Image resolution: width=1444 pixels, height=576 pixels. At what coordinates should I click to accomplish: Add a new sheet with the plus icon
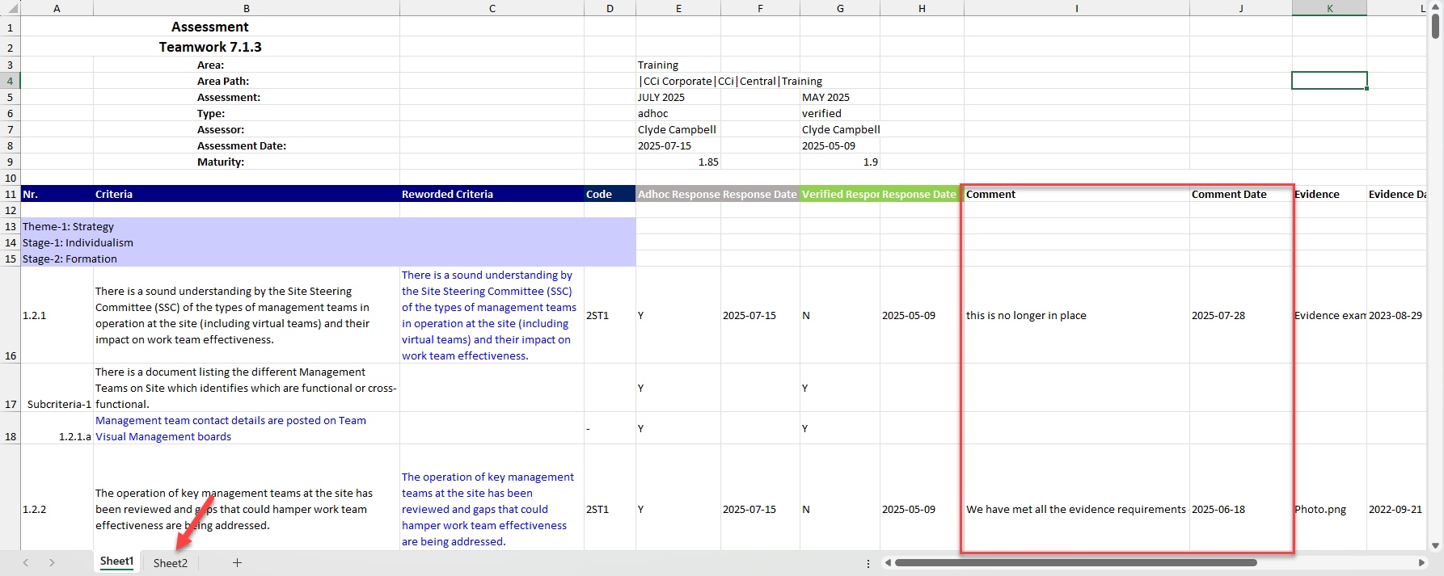pos(237,562)
